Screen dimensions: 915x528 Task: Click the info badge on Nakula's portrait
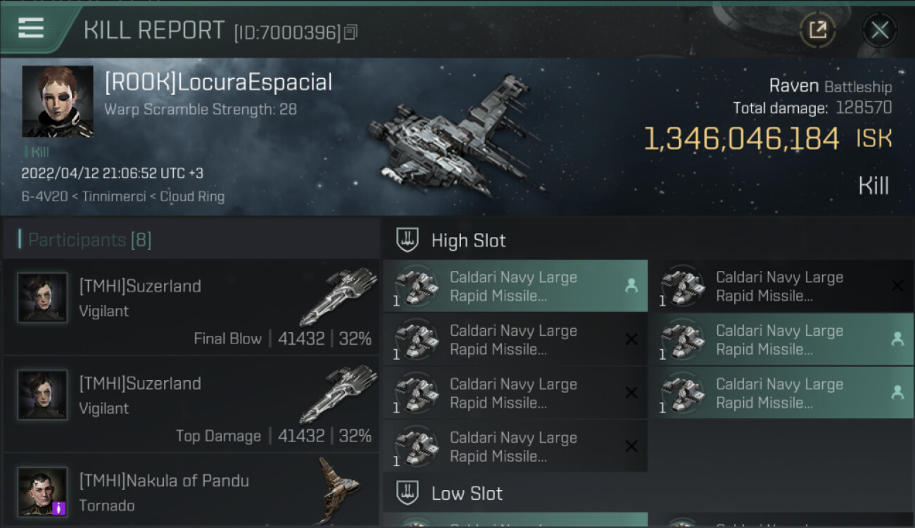tap(59, 508)
